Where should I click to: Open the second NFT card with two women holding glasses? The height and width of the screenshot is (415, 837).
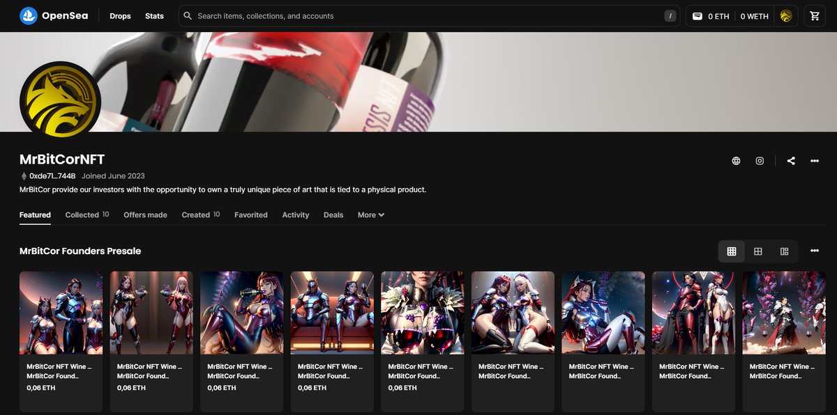151,341
